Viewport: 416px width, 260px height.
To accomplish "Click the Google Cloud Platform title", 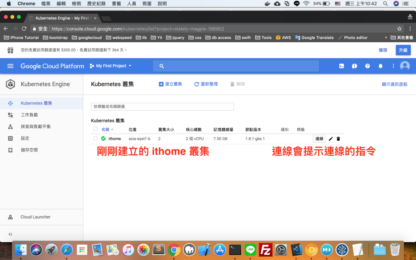I will pyautogui.click(x=52, y=66).
